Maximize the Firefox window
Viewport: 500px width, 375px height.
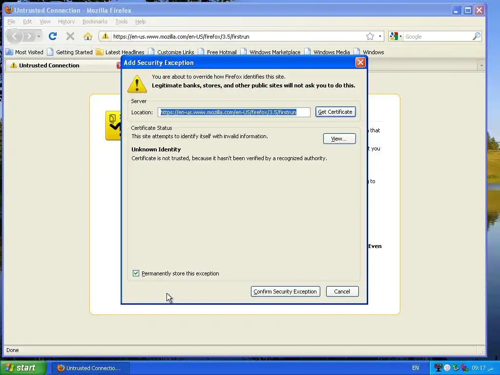(x=468, y=10)
